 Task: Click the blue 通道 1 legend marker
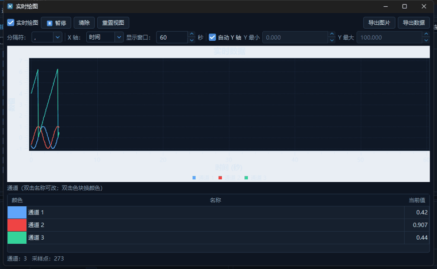click(194, 178)
